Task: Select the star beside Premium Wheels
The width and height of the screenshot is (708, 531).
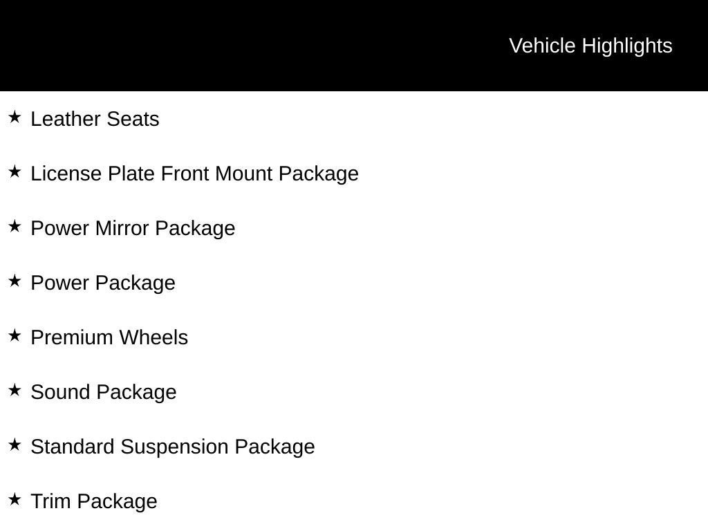Action: [15, 335]
